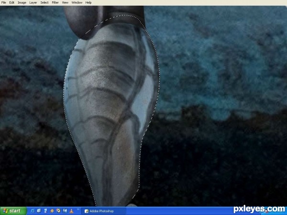Click Adobe Photoshop taskbar button
Screen dimensions: 287x215
104,211
